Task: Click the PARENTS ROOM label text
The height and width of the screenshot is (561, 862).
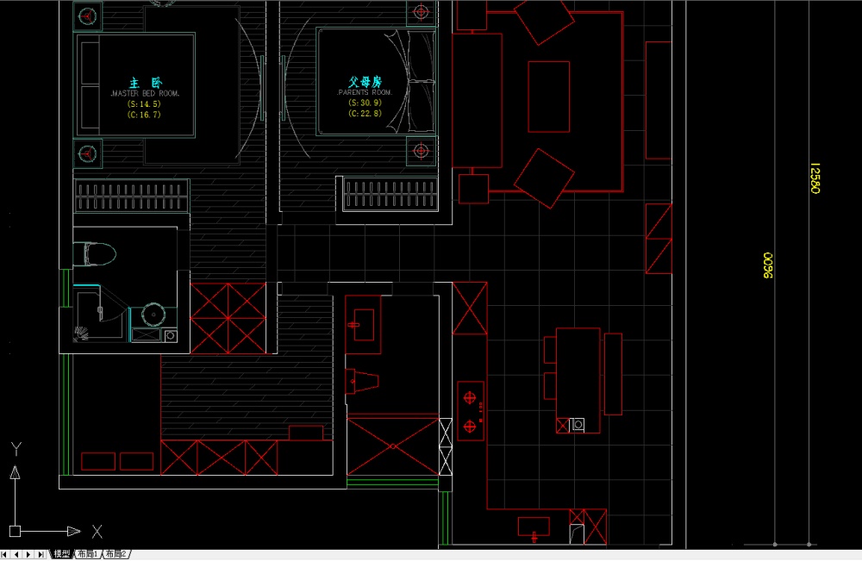Action: 365,91
